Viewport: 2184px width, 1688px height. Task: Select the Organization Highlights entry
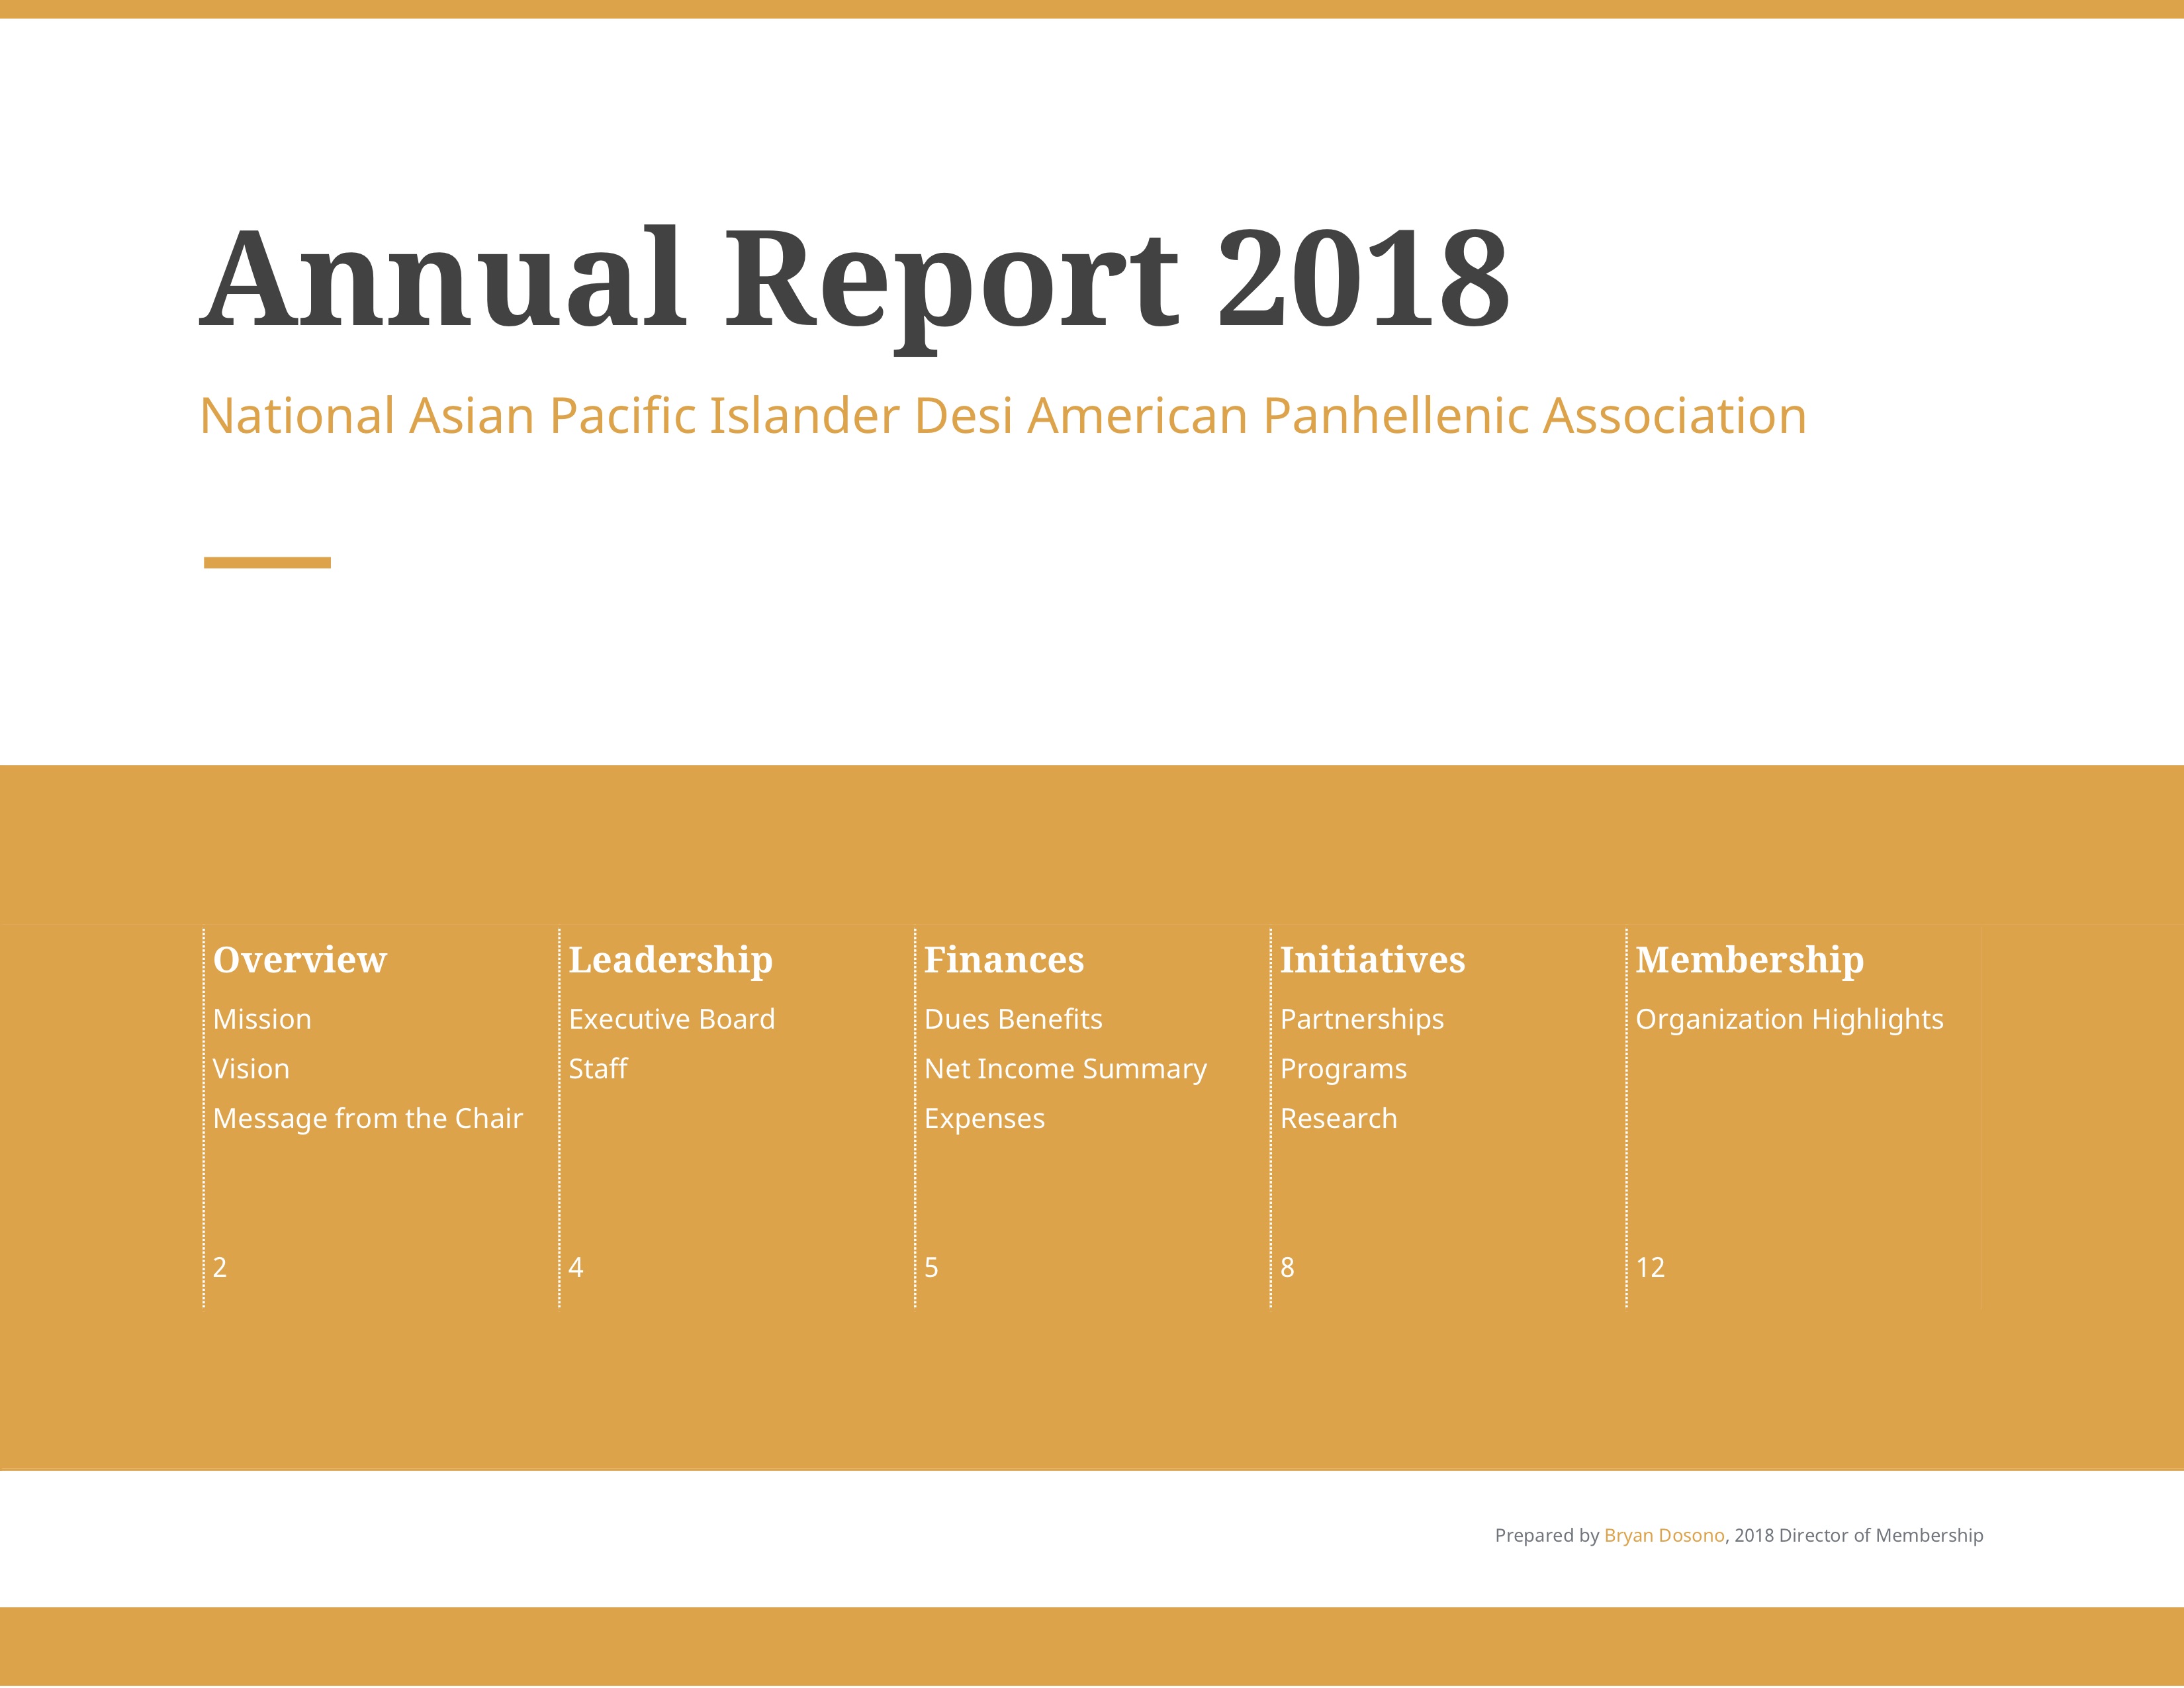[x=1789, y=1020]
